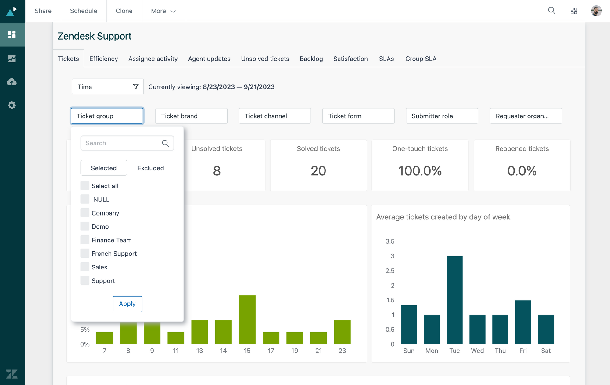Click the user profile avatar
The image size is (610, 385).
pyautogui.click(x=596, y=11)
